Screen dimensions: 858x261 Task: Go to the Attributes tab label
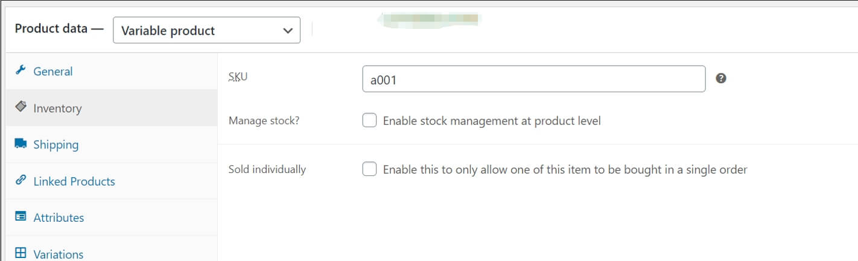(59, 218)
